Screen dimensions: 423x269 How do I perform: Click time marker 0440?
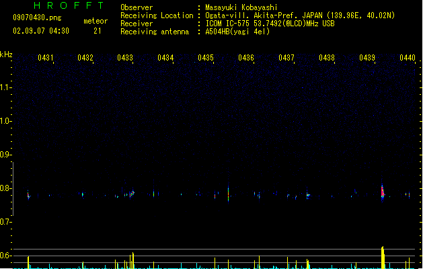(x=408, y=58)
